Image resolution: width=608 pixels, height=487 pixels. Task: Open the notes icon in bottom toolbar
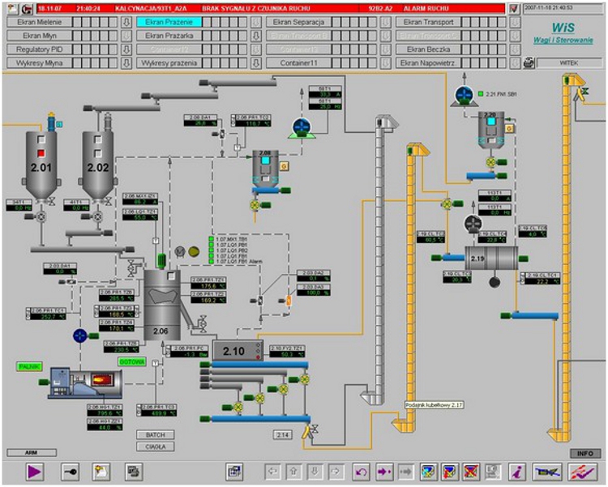(x=101, y=472)
